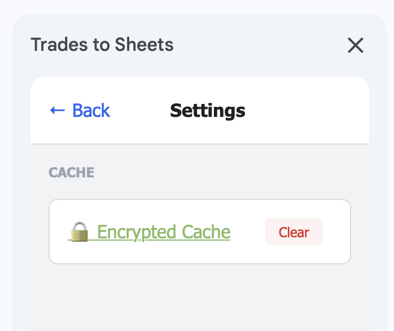Clear the encrypted cache
The image size is (394, 331).
pos(294,232)
